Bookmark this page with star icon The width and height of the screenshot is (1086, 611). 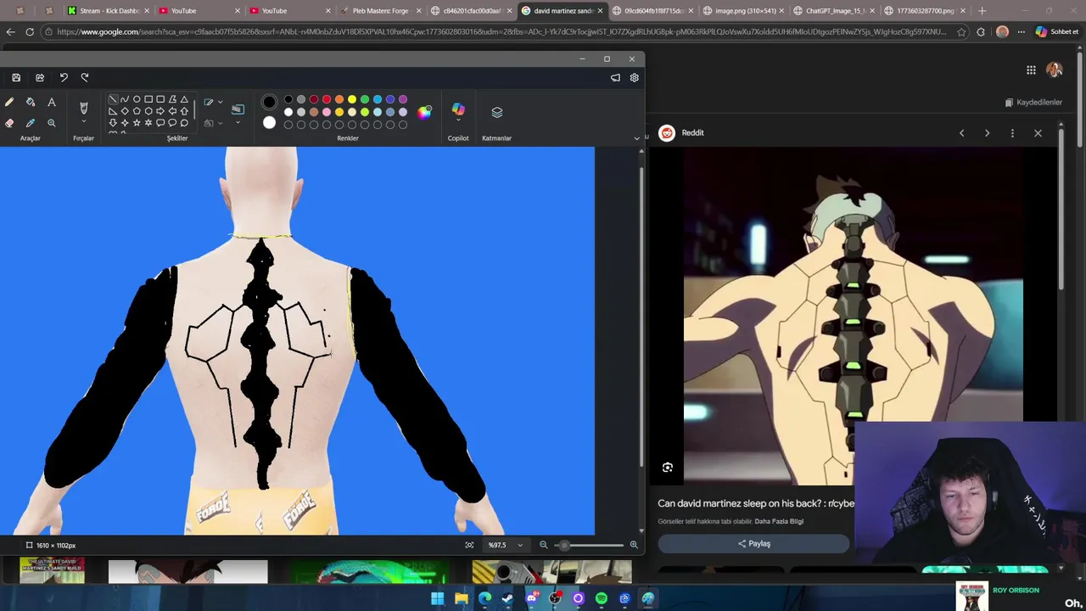click(961, 32)
